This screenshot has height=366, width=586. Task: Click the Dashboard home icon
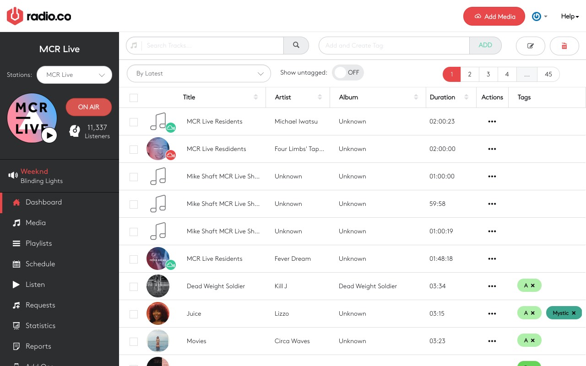tap(16, 202)
